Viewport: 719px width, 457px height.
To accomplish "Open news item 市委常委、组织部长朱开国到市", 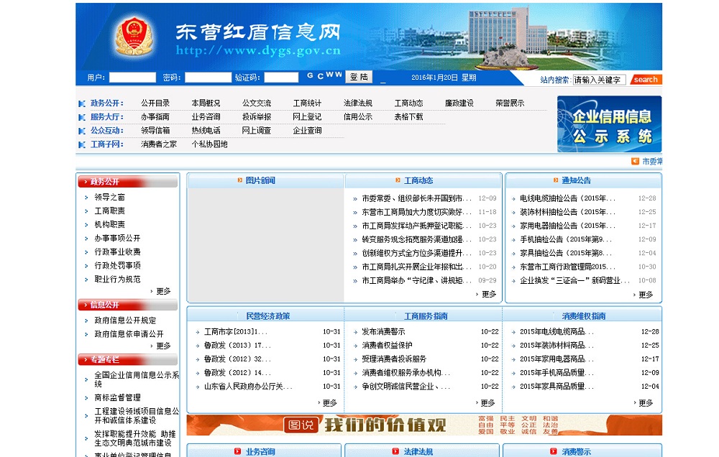I will point(416,198).
